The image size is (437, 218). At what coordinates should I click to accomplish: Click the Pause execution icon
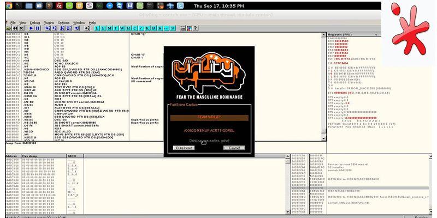pyautogui.click(x=38, y=28)
